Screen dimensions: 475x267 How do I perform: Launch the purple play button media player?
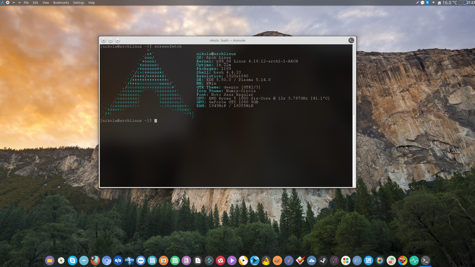pyautogui.click(x=232, y=261)
